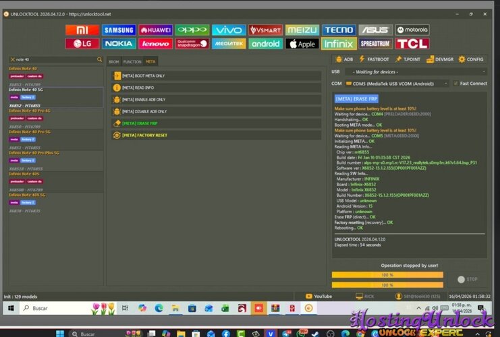Open DEVMGR device manager

[x=440, y=59]
